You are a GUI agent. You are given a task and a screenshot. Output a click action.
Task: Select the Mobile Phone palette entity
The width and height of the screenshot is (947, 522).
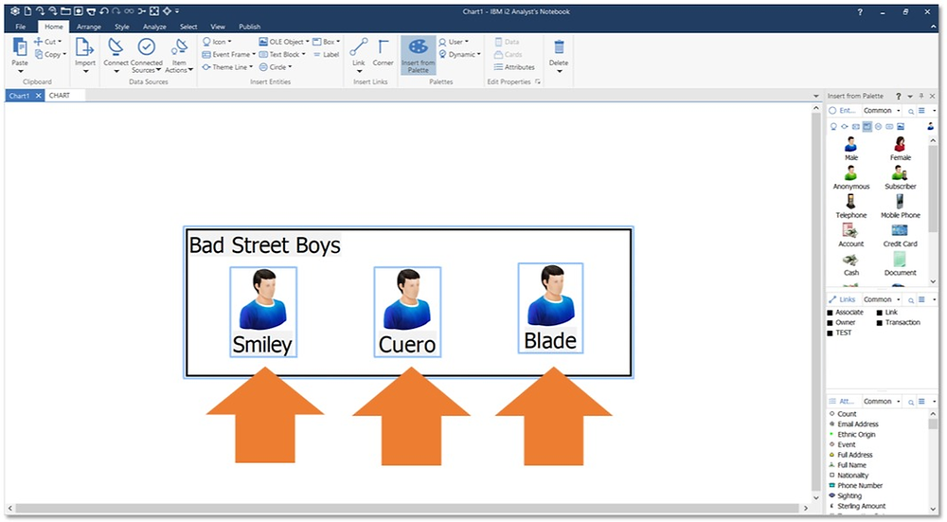[x=900, y=206]
